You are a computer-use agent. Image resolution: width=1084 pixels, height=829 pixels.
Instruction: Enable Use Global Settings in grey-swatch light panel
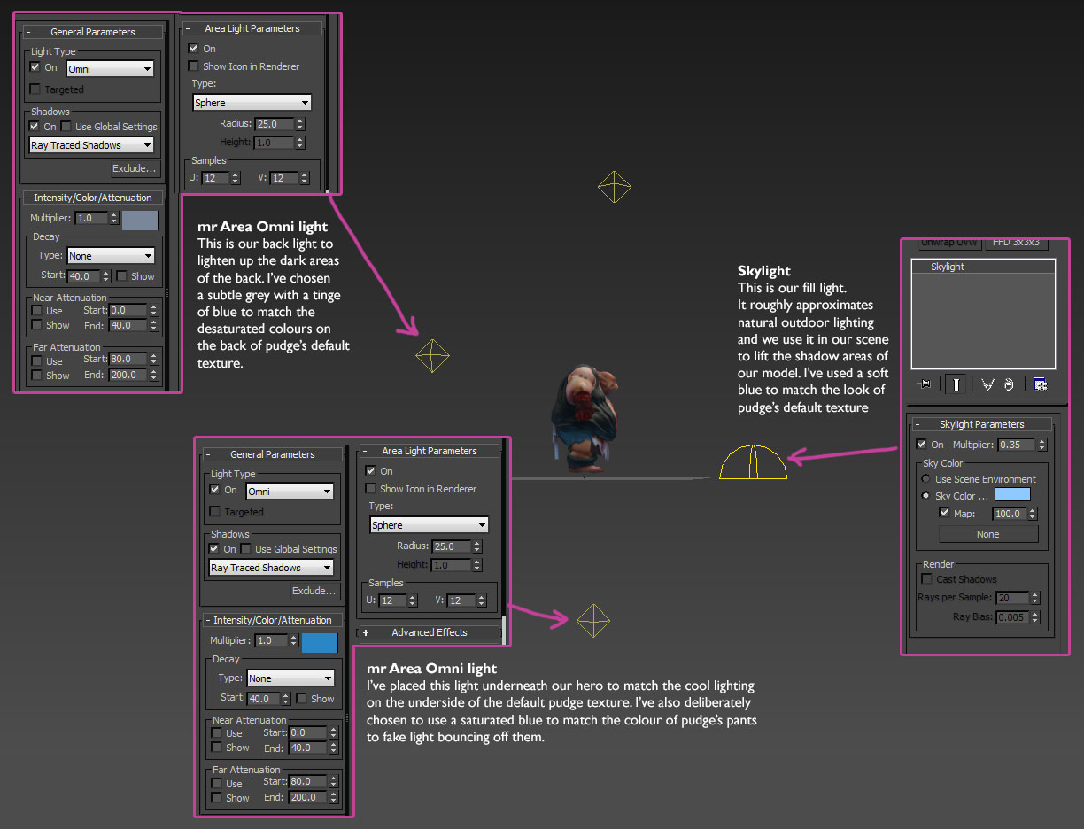[x=66, y=127]
